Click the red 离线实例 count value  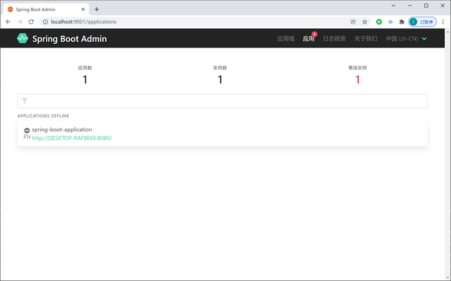click(357, 79)
